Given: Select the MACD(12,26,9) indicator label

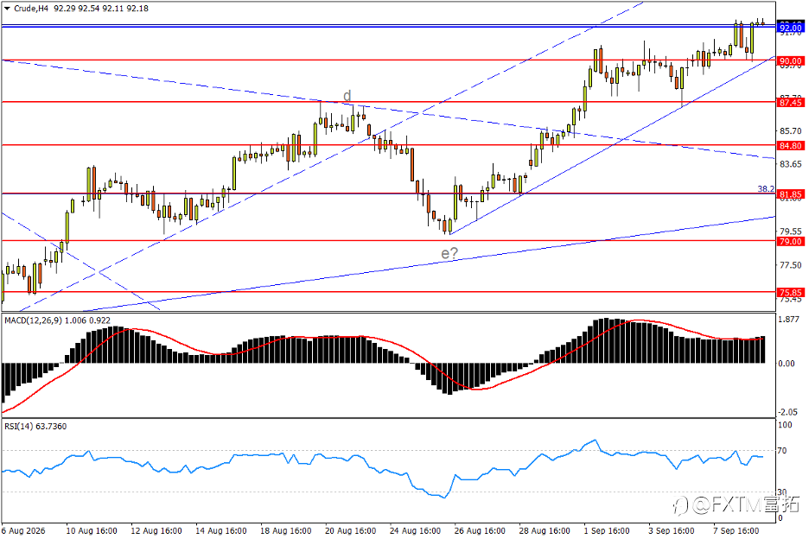Looking at the screenshot, I should (34, 320).
